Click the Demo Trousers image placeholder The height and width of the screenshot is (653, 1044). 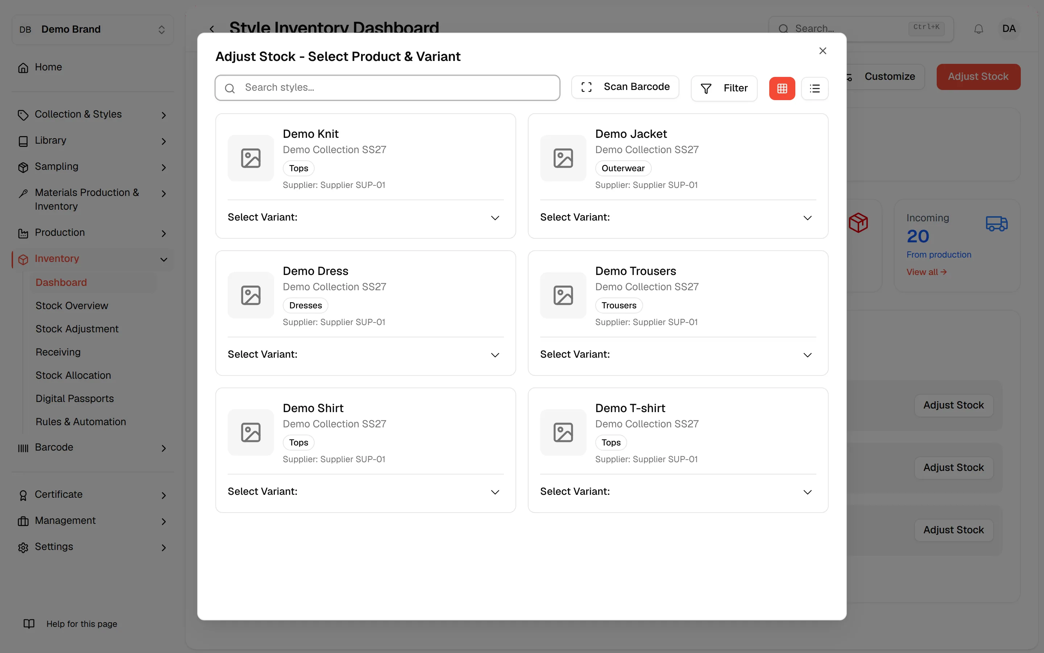[563, 295]
